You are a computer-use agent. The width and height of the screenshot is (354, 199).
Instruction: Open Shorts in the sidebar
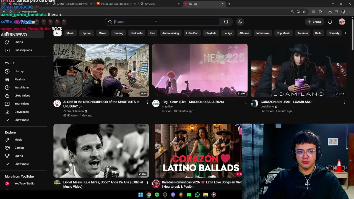pyautogui.click(x=23, y=42)
